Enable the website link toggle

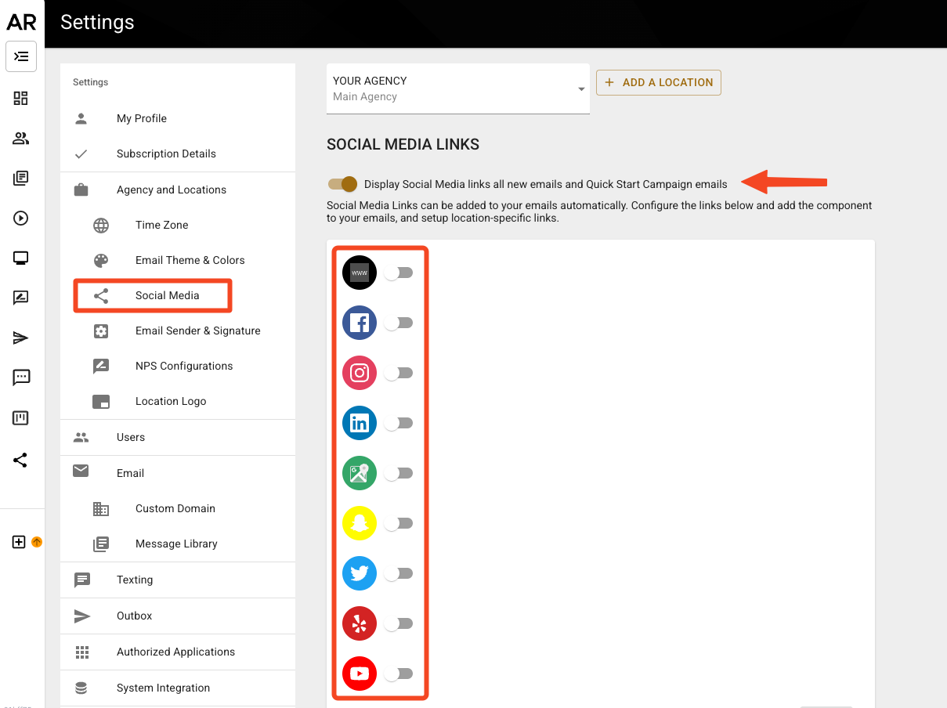[399, 273]
